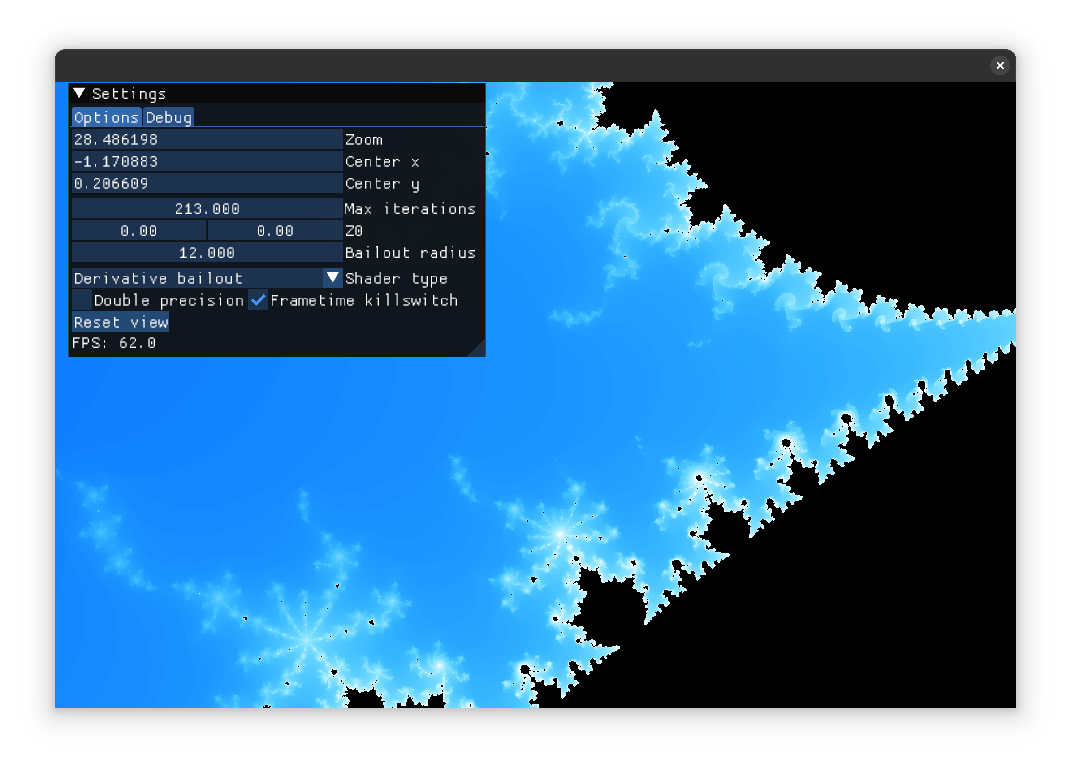The image size is (1071, 768).
Task: Click the Derivative bailout combo box
Action: coord(196,278)
